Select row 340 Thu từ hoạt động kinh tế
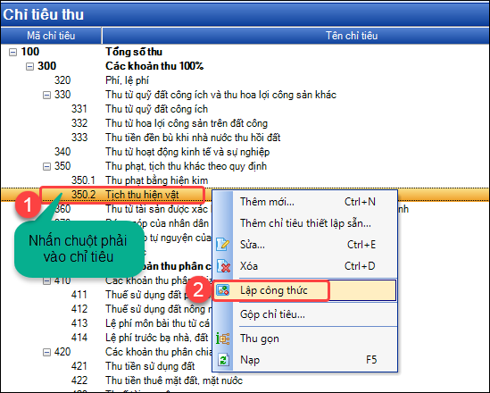Image resolution: width=490 pixels, height=393 pixels. tap(245, 152)
